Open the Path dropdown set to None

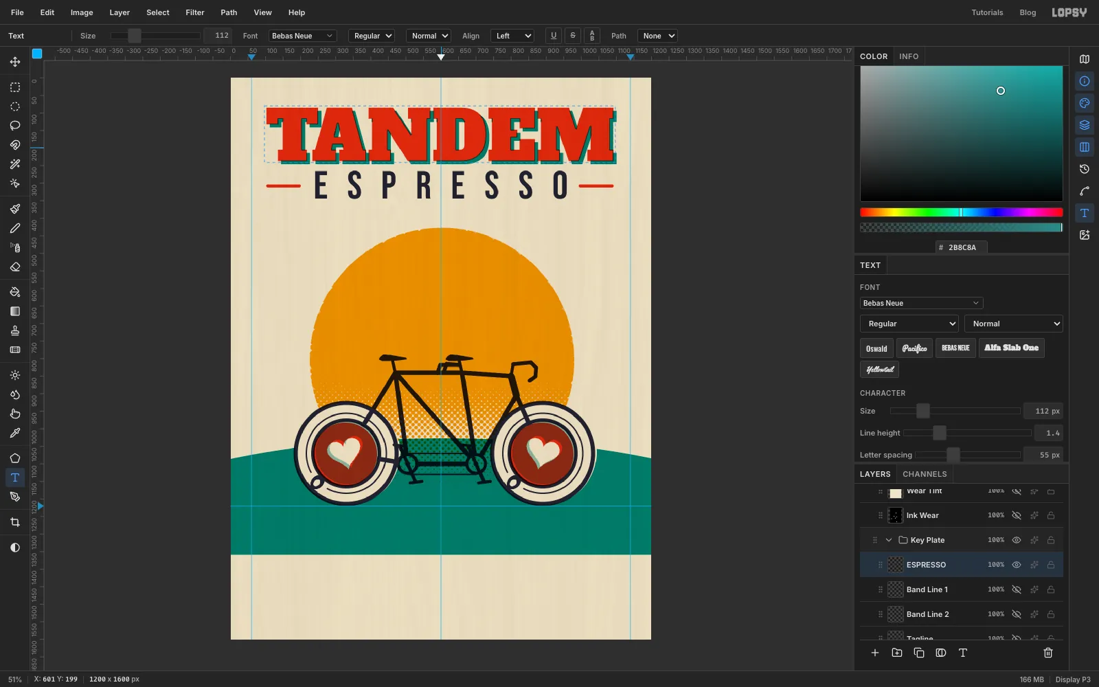click(657, 36)
